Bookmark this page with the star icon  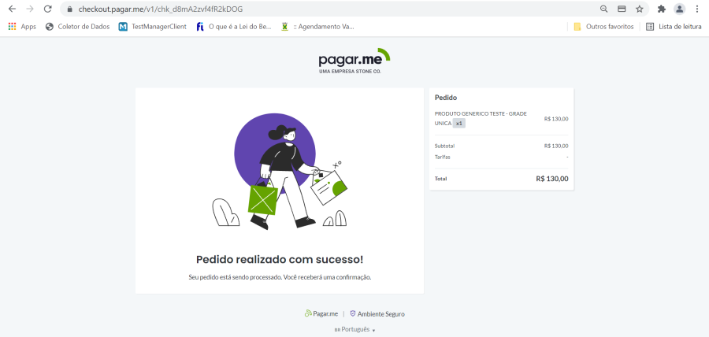coord(640,9)
